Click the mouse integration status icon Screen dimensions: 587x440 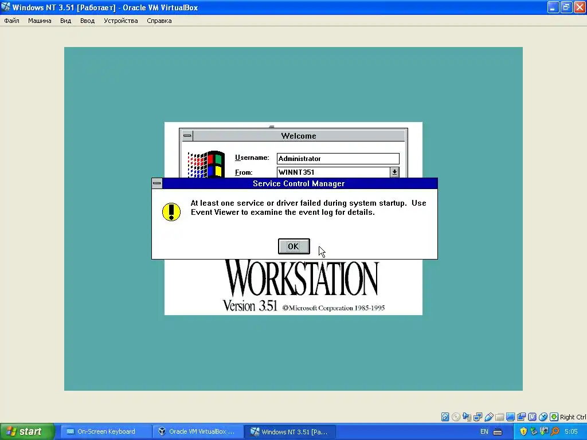(543, 417)
